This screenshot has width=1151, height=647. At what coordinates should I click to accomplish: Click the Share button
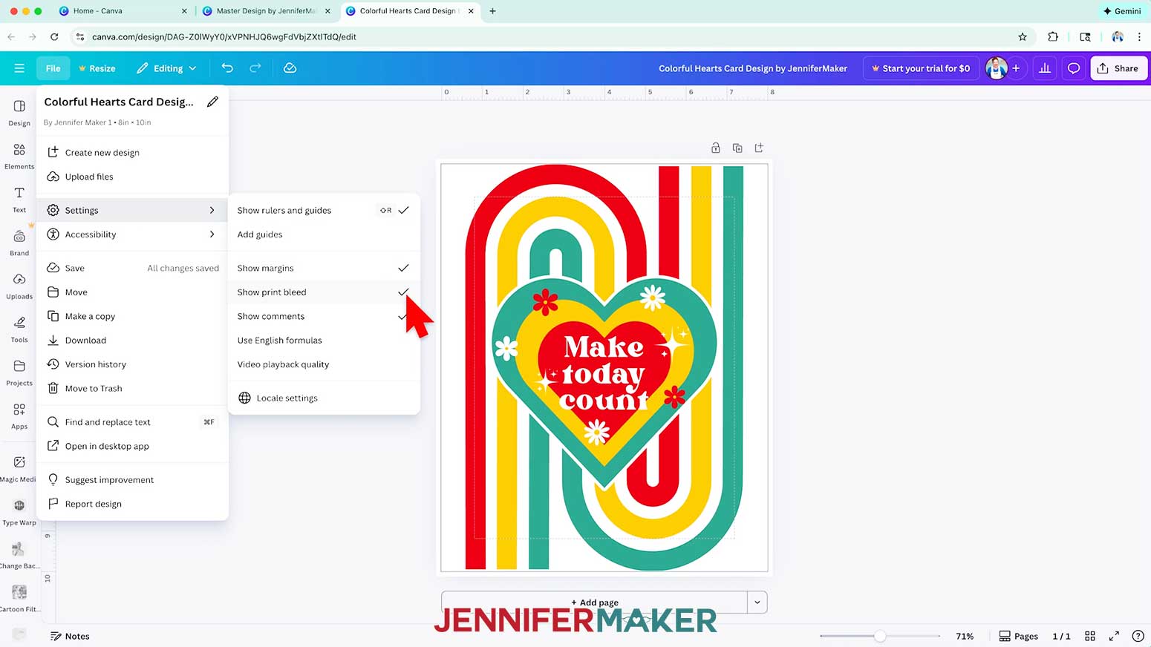point(1118,68)
